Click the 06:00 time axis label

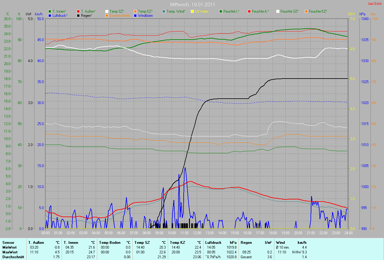coord(121,233)
